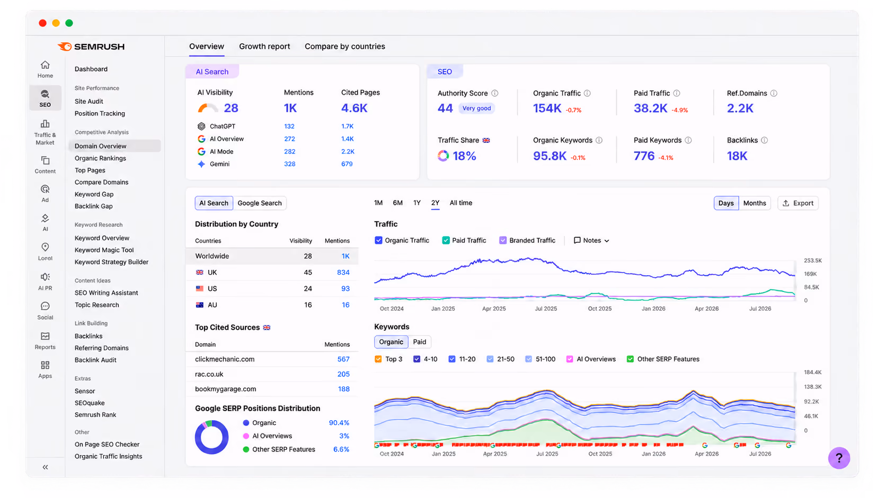Viewport: 886px width, 498px height.
Task: Collapse the sidebar with double-chevron icon
Action: [x=45, y=467]
